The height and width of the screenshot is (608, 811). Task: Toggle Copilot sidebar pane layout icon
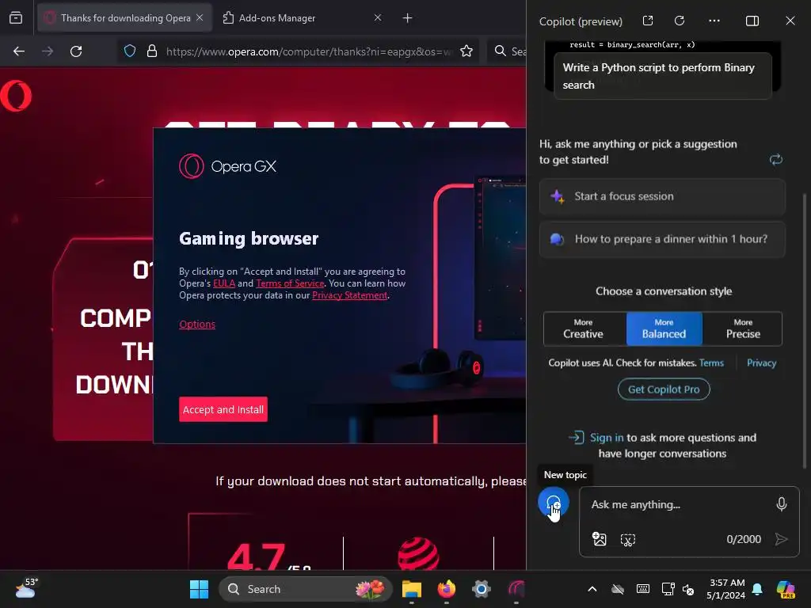coord(752,21)
